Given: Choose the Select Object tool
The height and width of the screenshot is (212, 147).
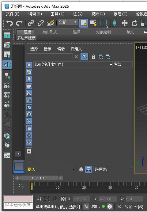Looking at the screenshot, I should point(84,23).
